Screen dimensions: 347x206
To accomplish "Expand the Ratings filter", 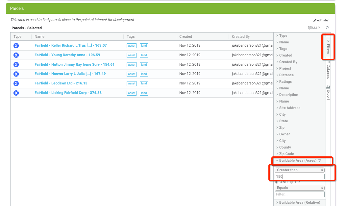I will (284, 81).
